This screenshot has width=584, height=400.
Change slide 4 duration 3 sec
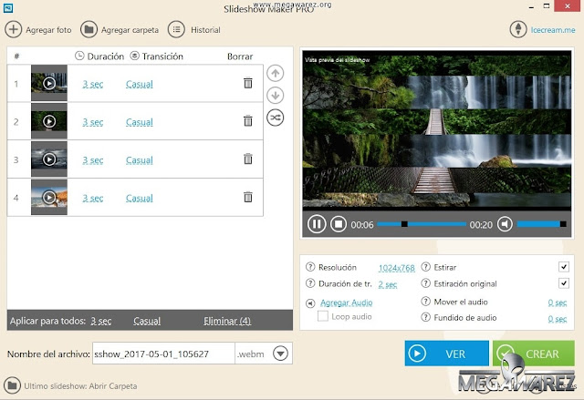pos(93,198)
